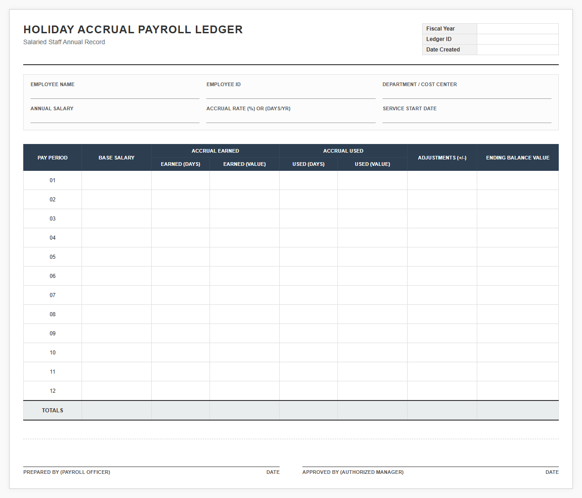Select pay period cell '03'
Viewport: 582px width, 498px height.
coord(52,219)
